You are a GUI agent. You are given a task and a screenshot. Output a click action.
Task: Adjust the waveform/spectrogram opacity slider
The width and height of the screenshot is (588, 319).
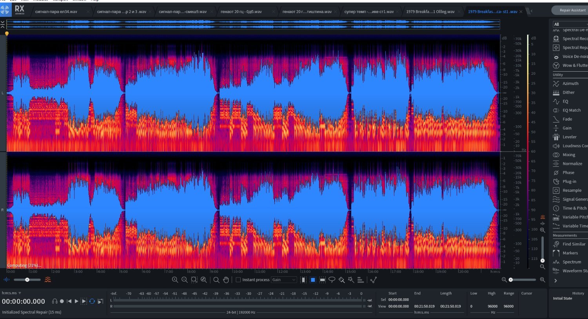pyautogui.click(x=27, y=280)
